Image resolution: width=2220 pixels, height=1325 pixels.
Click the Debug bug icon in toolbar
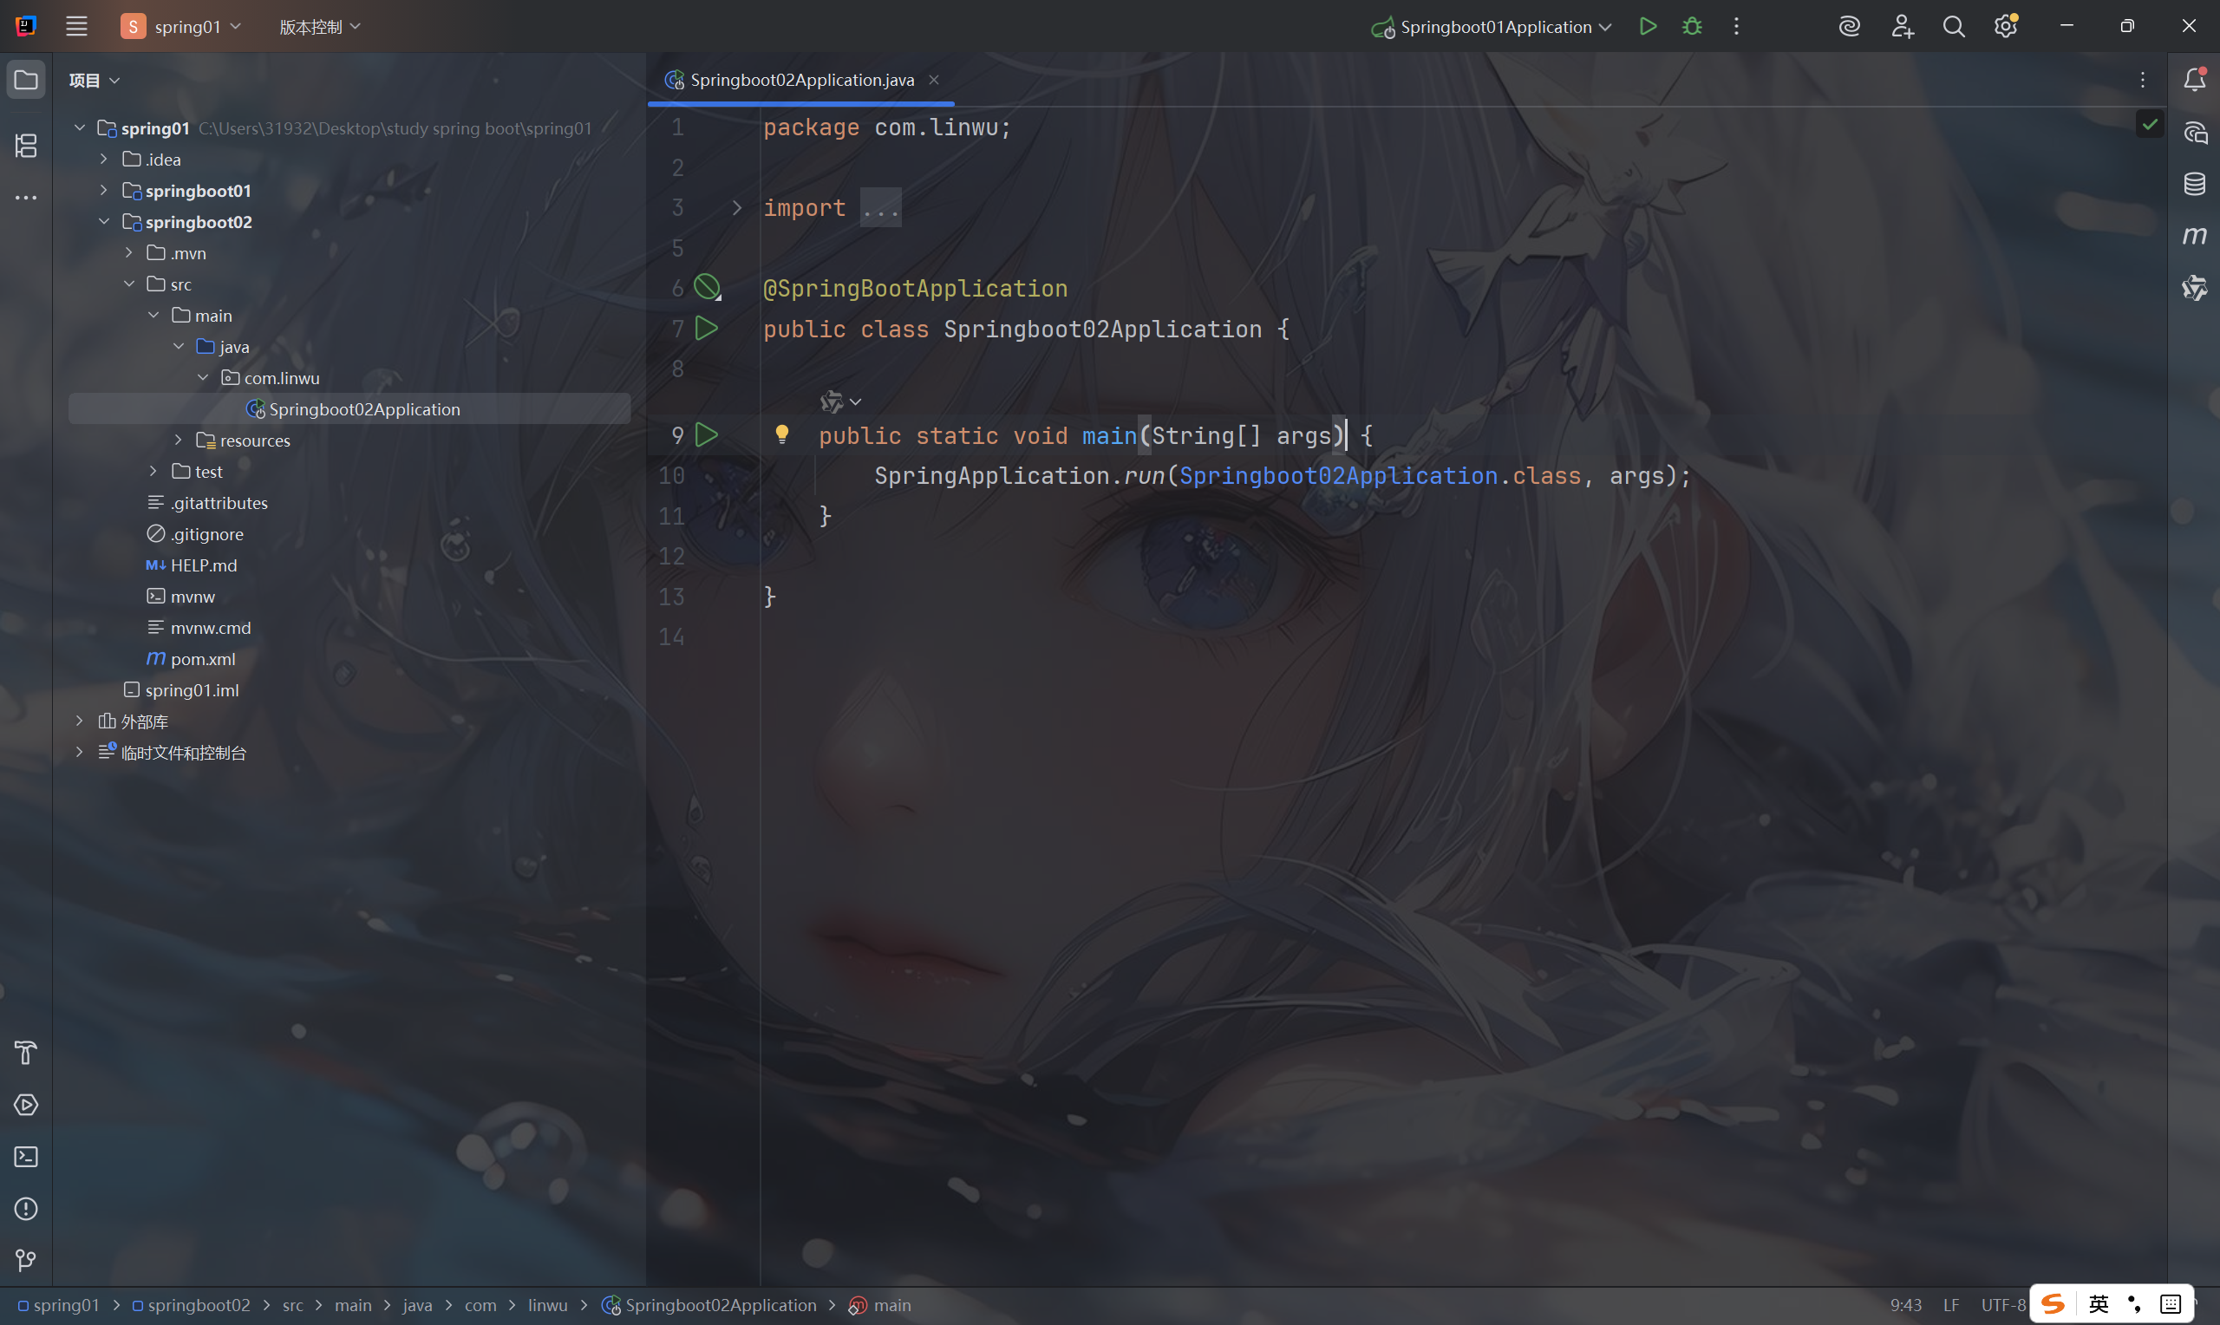pyautogui.click(x=1692, y=27)
